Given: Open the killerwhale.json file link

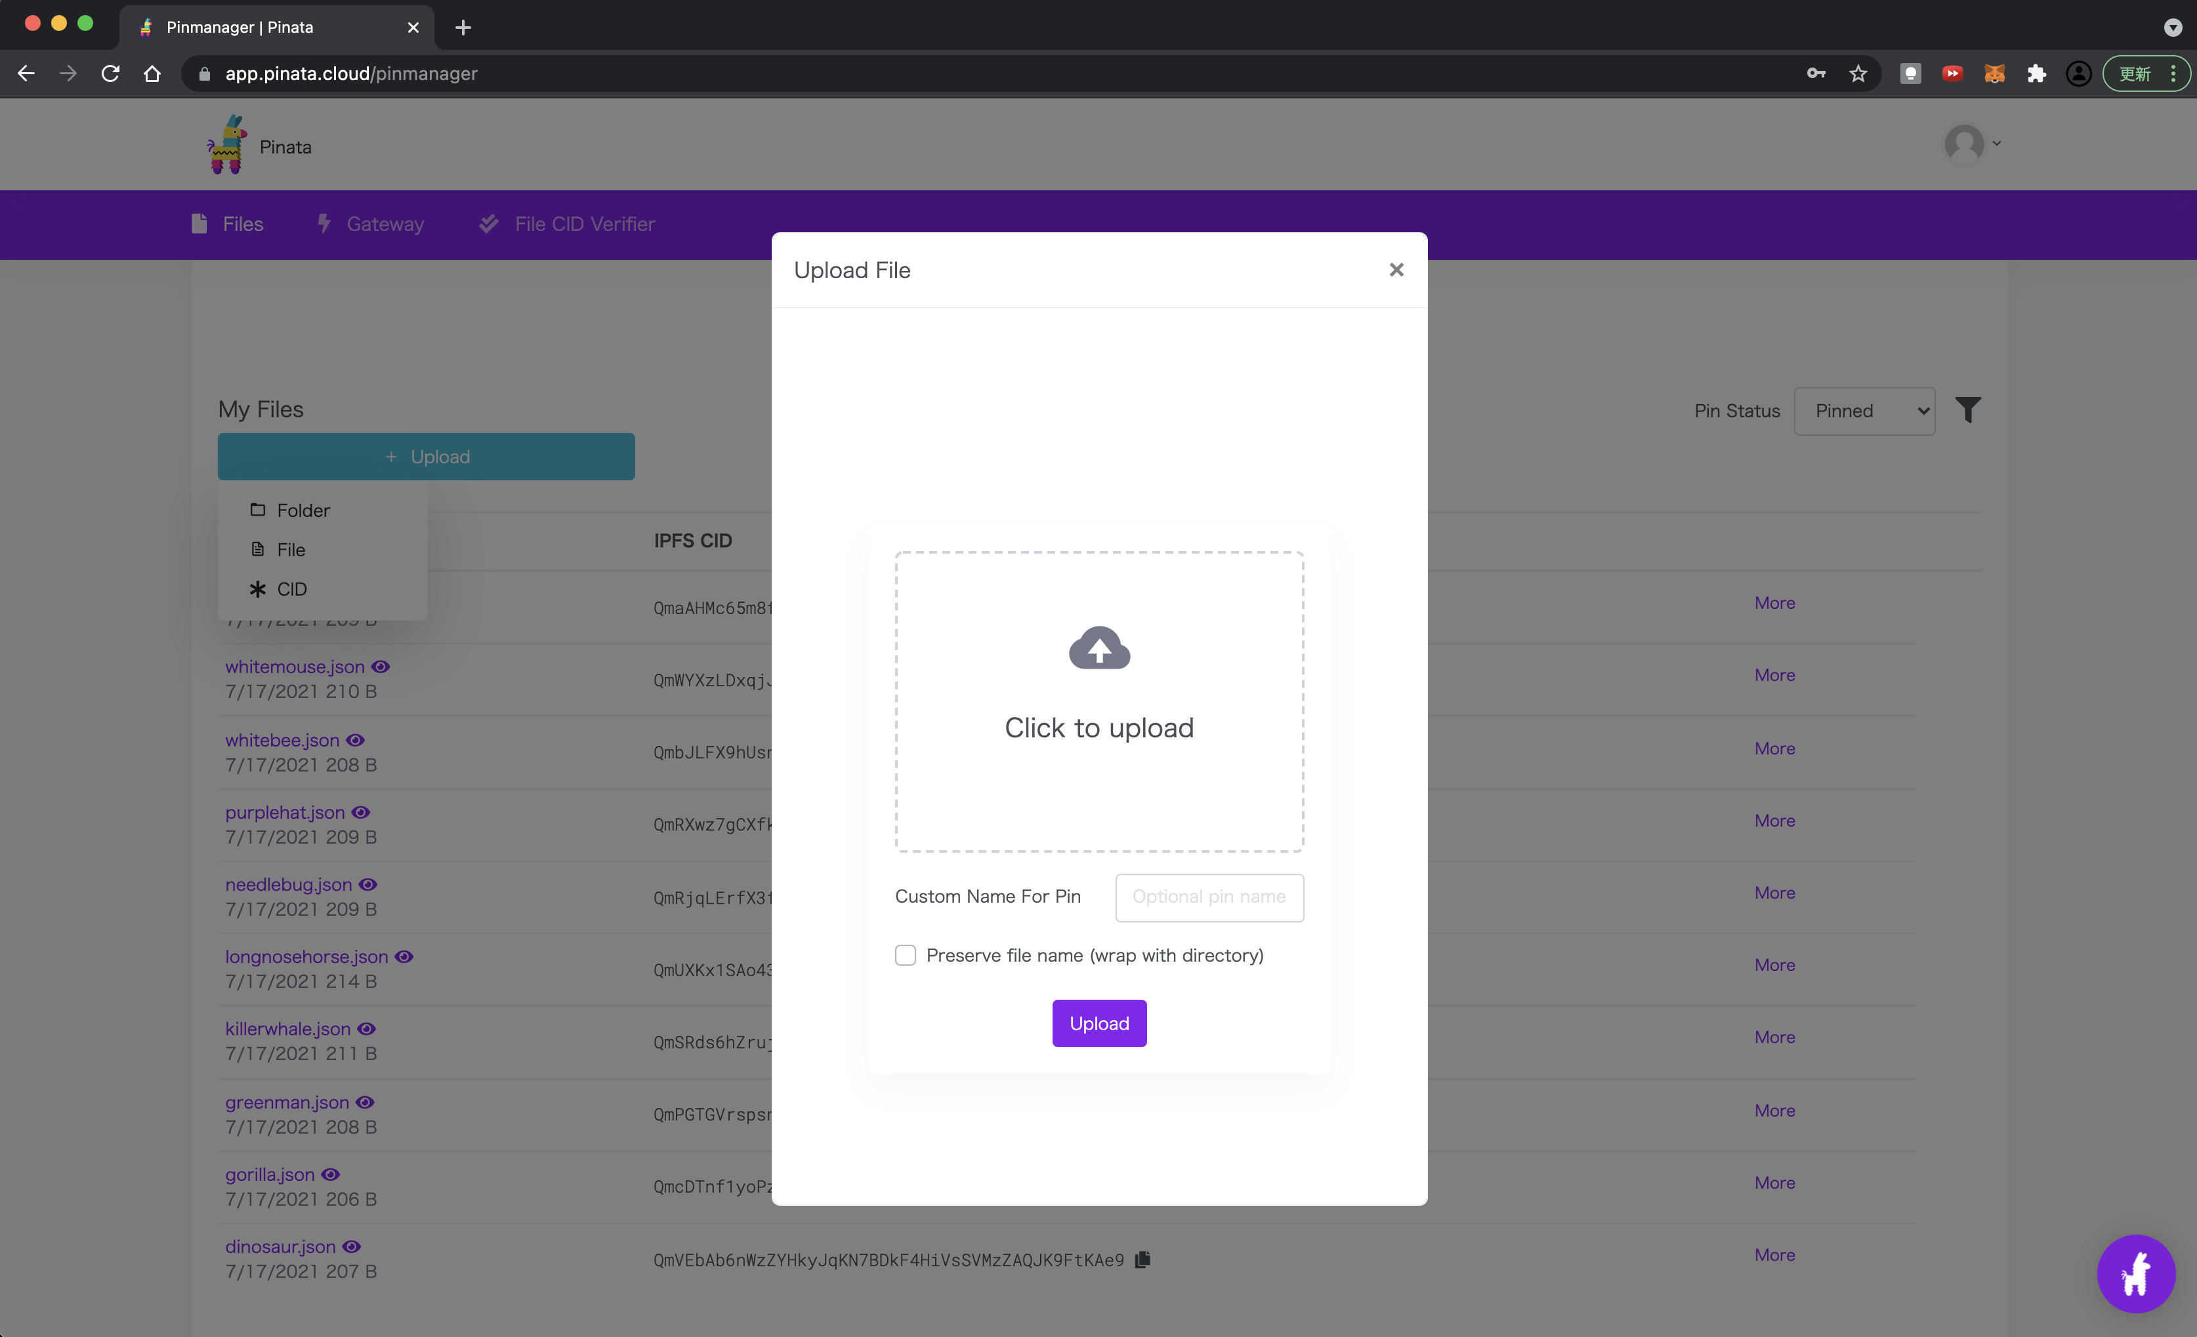Looking at the screenshot, I should tap(287, 1029).
